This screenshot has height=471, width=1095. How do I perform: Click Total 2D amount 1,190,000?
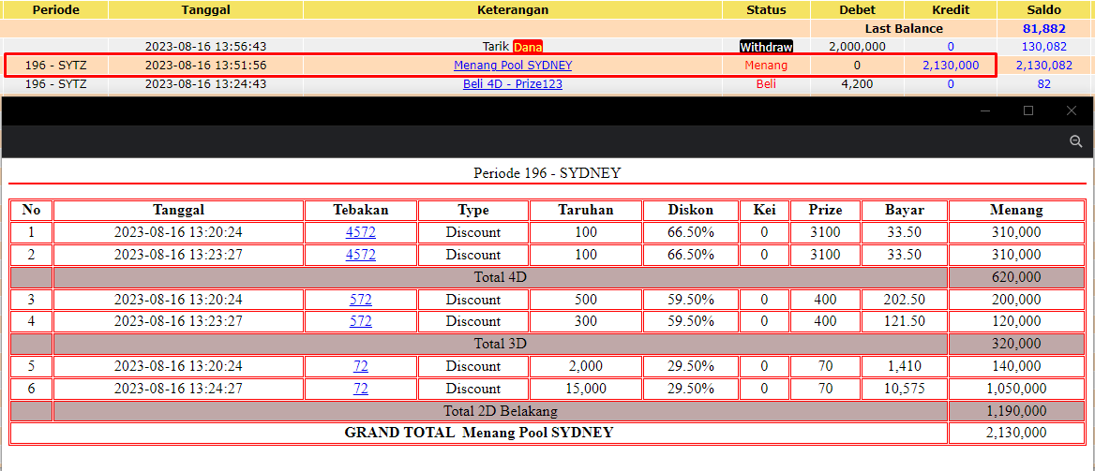pyautogui.click(x=1016, y=411)
